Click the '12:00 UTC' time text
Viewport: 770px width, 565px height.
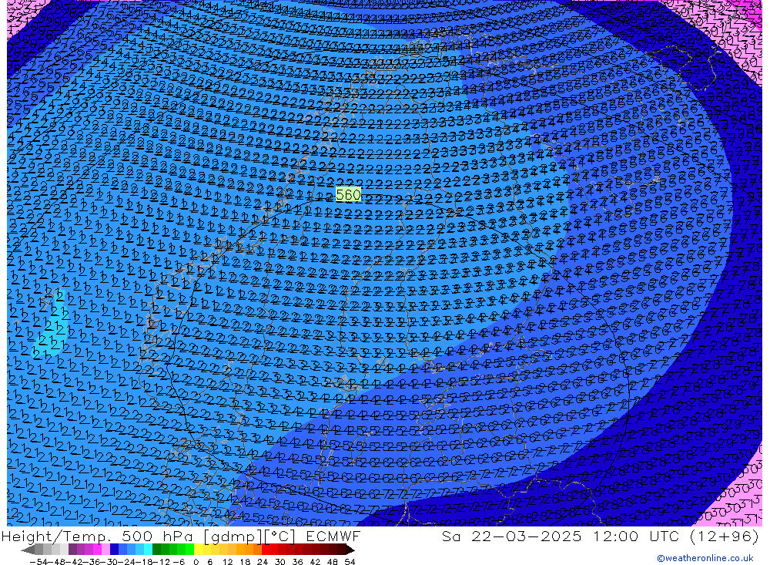coord(636,536)
